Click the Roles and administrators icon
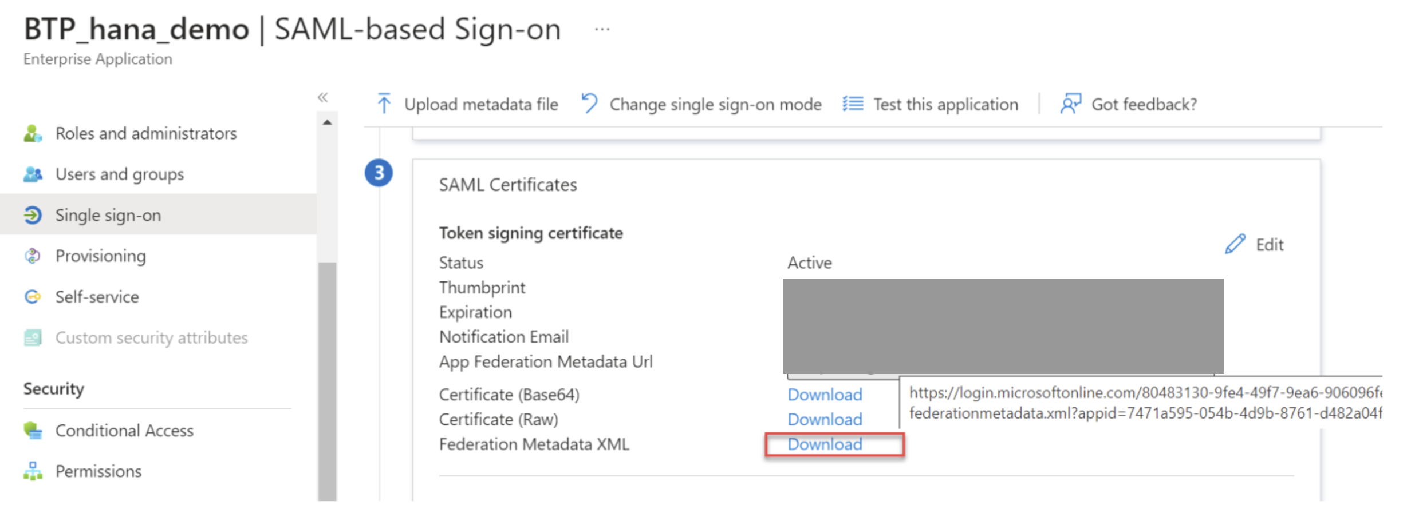1411x517 pixels. coord(33,133)
